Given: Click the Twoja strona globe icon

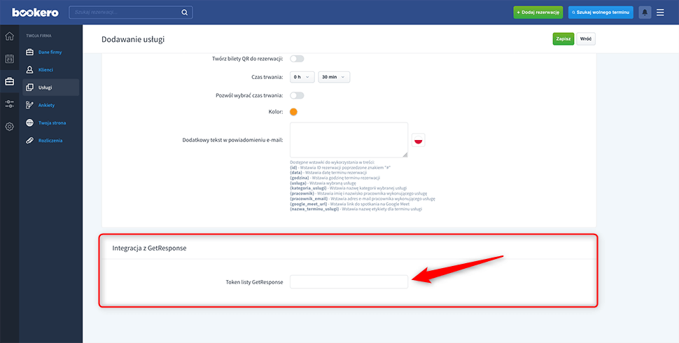Looking at the screenshot, I should [30, 122].
